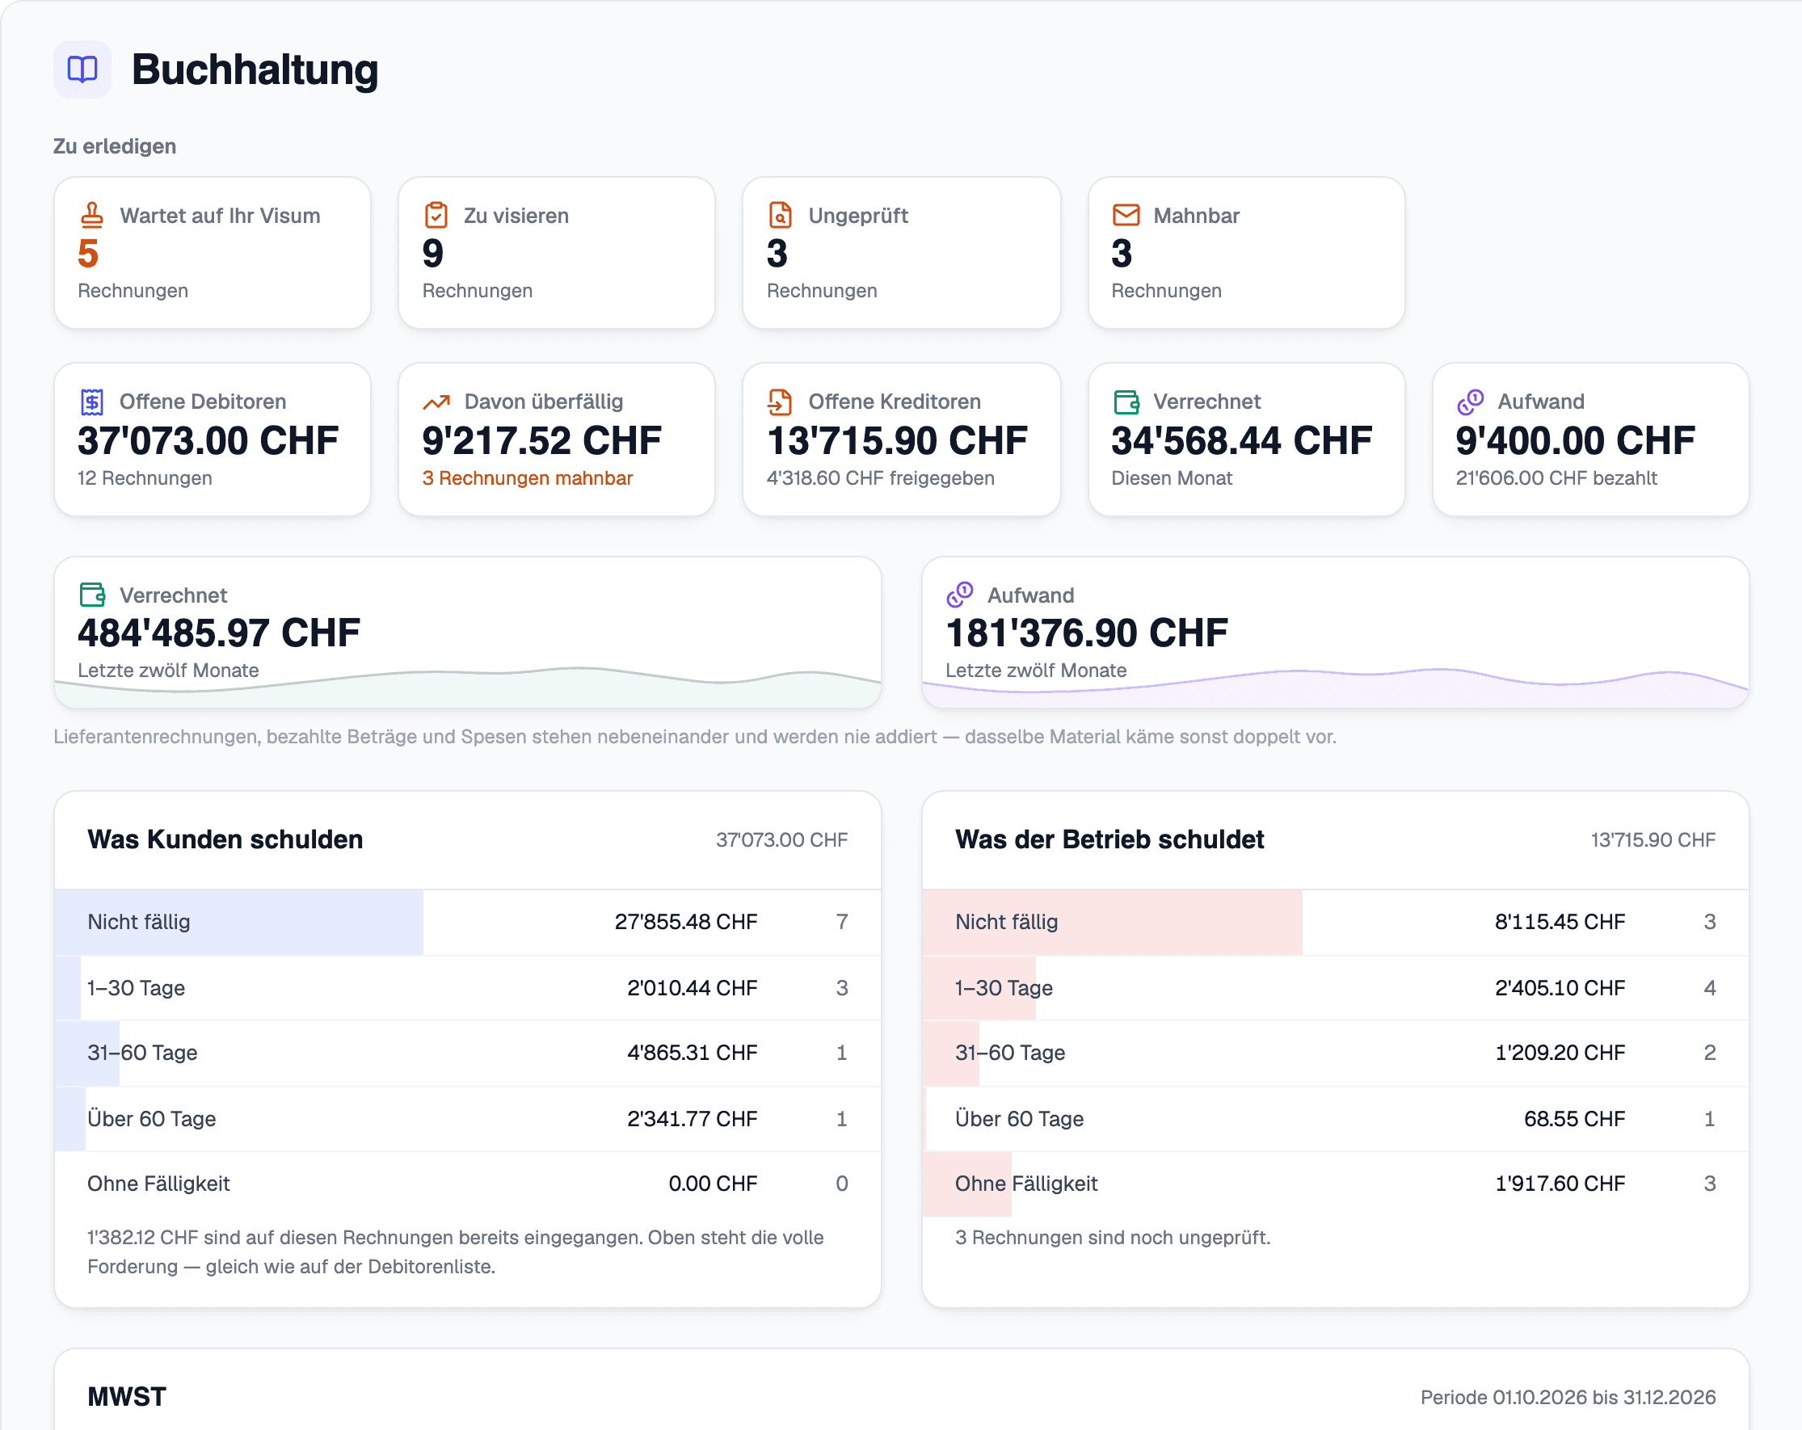Screen dimensions: 1802x1430
Task: Select the Ohne Fälligkeit row showing 1'917.60 CHF
Action: tap(1336, 1184)
